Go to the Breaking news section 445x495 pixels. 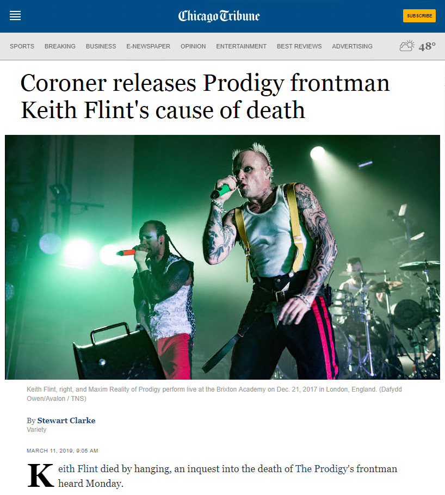(60, 46)
